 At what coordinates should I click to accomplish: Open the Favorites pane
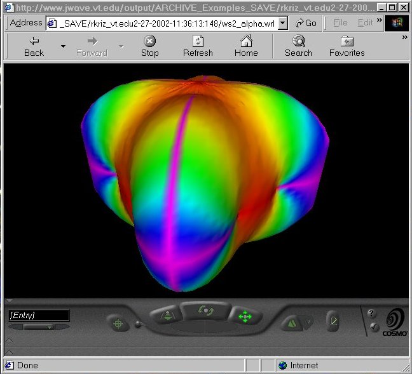pyautogui.click(x=347, y=46)
